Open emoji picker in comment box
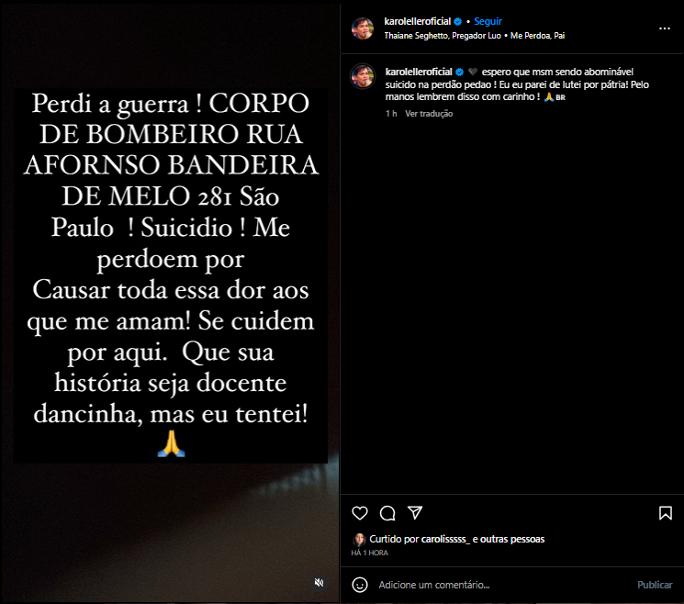The height and width of the screenshot is (604, 684). 360,585
